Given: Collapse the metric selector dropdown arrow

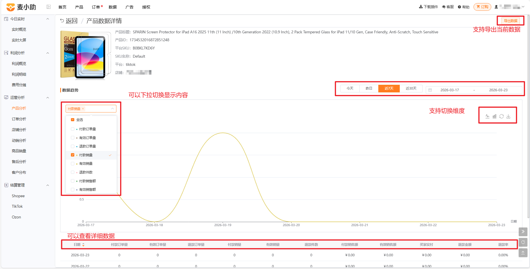Looking at the screenshot, I should click(x=112, y=109).
